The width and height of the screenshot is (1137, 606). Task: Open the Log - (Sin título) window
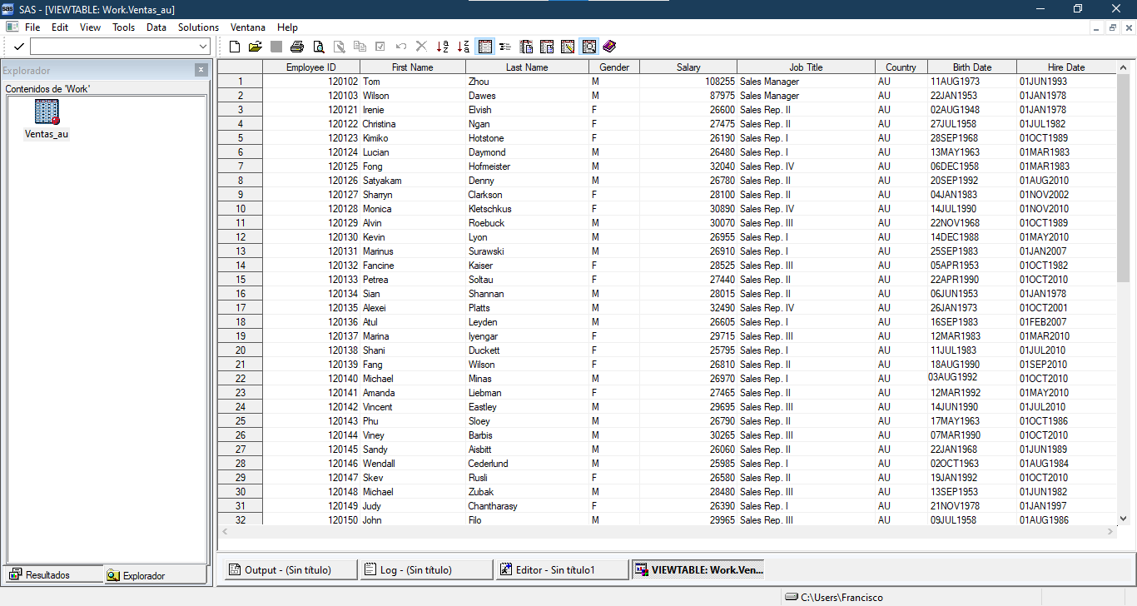click(426, 570)
